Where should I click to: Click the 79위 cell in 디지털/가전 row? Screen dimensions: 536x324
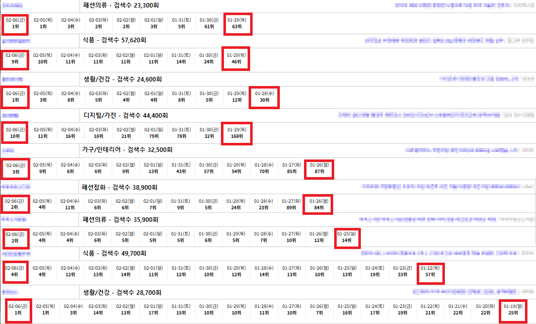pos(154,135)
